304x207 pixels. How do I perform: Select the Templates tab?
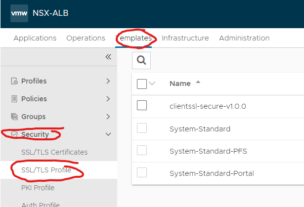point(133,38)
